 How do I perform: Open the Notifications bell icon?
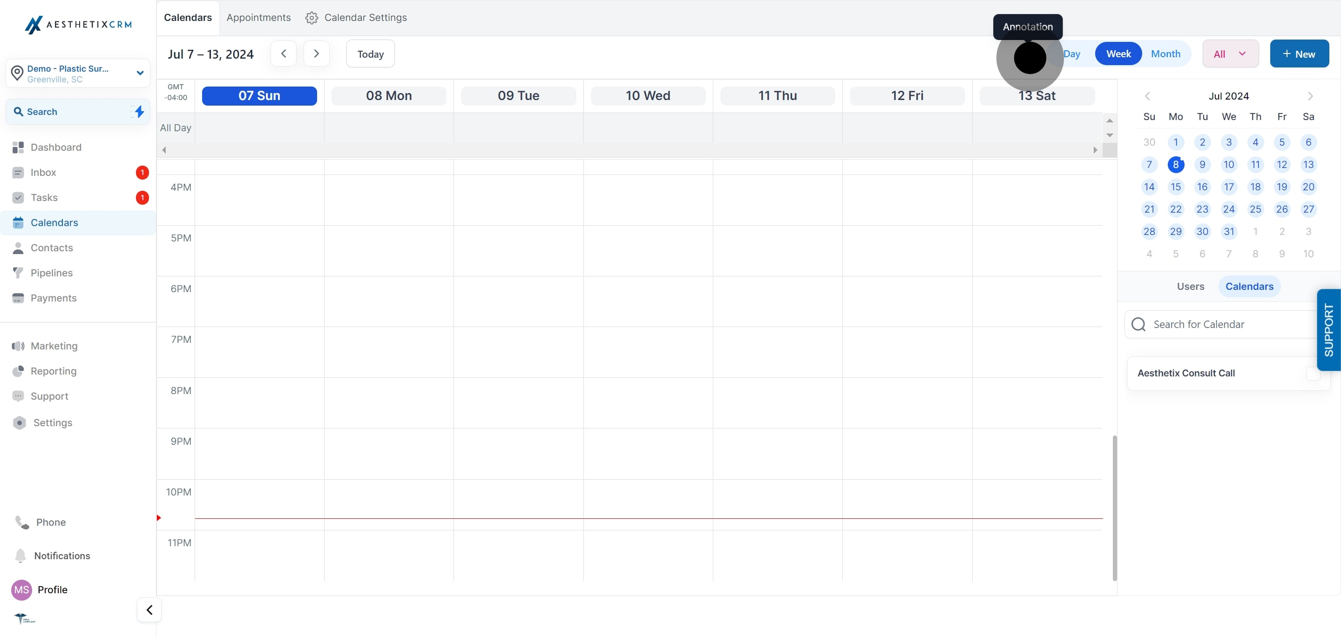(20, 556)
